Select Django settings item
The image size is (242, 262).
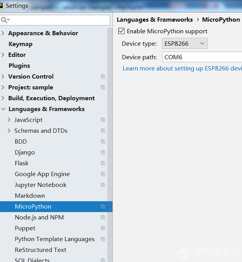pos(25,152)
